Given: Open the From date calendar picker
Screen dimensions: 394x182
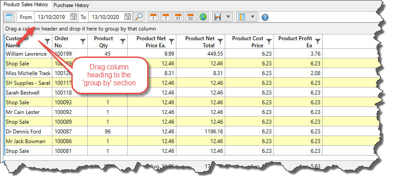Looking at the screenshot, I should tap(73, 17).
